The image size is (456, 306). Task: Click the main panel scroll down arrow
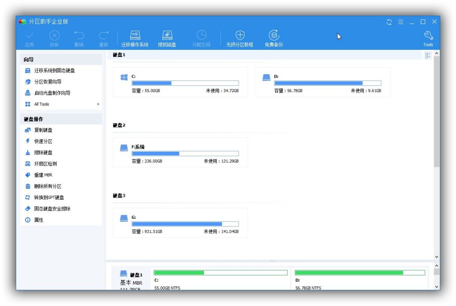click(x=436, y=257)
